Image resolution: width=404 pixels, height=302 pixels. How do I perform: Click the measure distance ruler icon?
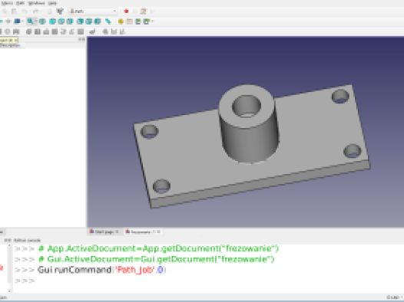(108, 21)
